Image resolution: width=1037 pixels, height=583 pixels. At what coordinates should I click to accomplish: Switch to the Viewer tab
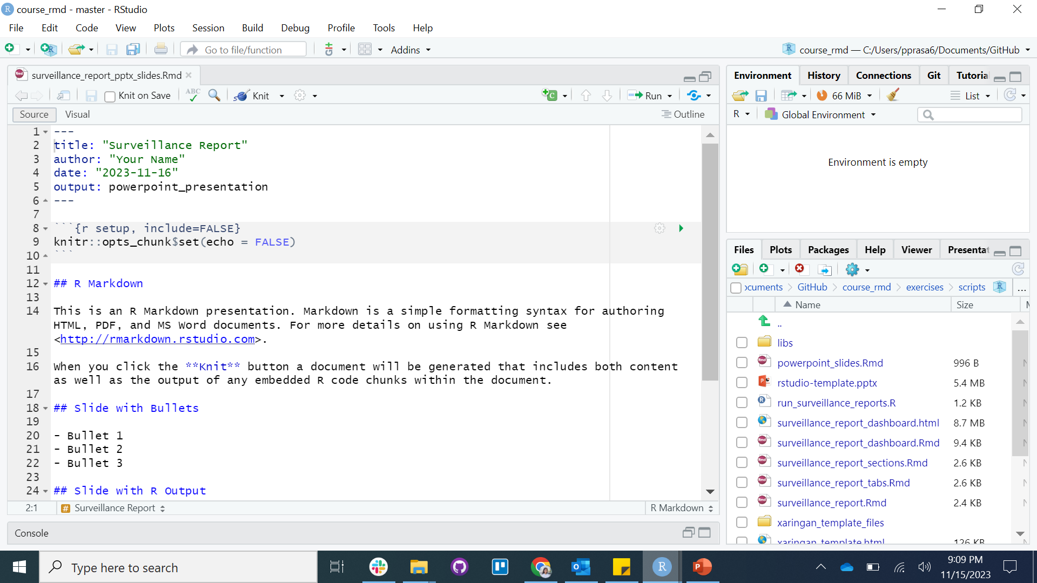pos(917,250)
